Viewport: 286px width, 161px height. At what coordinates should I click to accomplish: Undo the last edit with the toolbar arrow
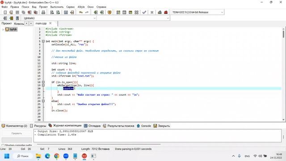(81, 13)
